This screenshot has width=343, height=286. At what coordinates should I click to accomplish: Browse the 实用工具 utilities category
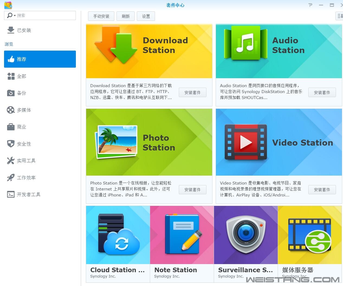40,160
